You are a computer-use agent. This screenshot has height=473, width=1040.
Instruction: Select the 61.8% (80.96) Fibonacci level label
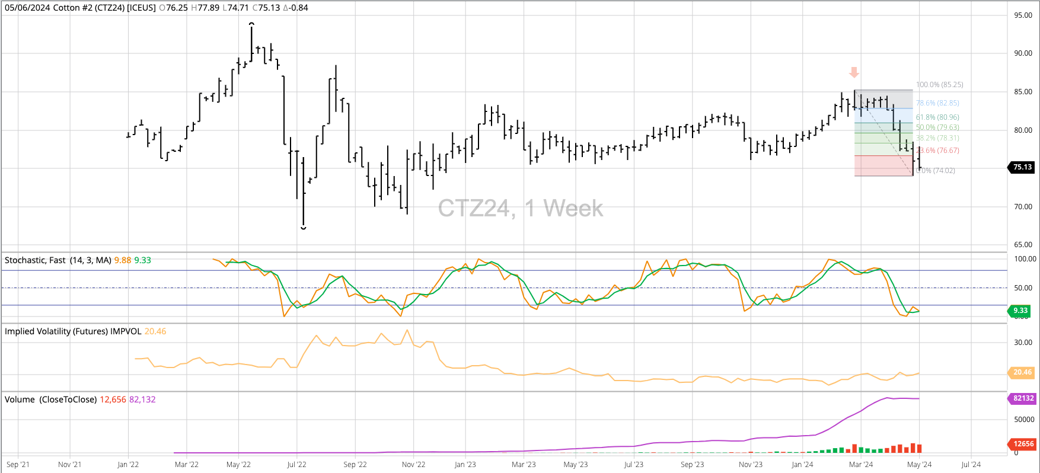[x=937, y=117]
